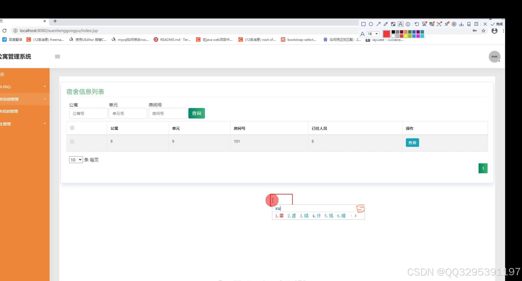This screenshot has width=522, height=281.
Task: Open the font size 18 dropdown
Action: [x=373, y=34]
